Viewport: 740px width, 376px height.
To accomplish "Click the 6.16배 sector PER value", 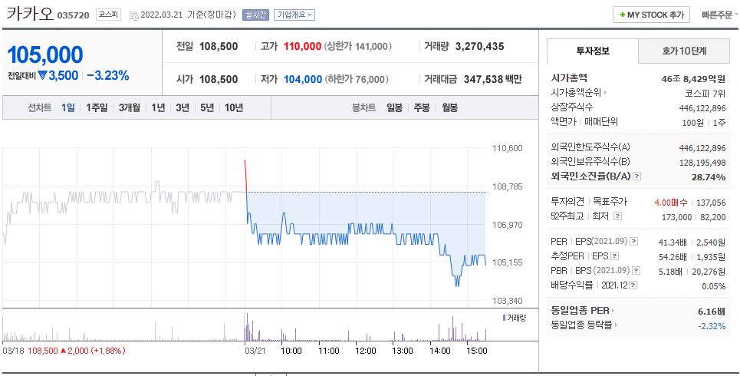I will point(711,312).
